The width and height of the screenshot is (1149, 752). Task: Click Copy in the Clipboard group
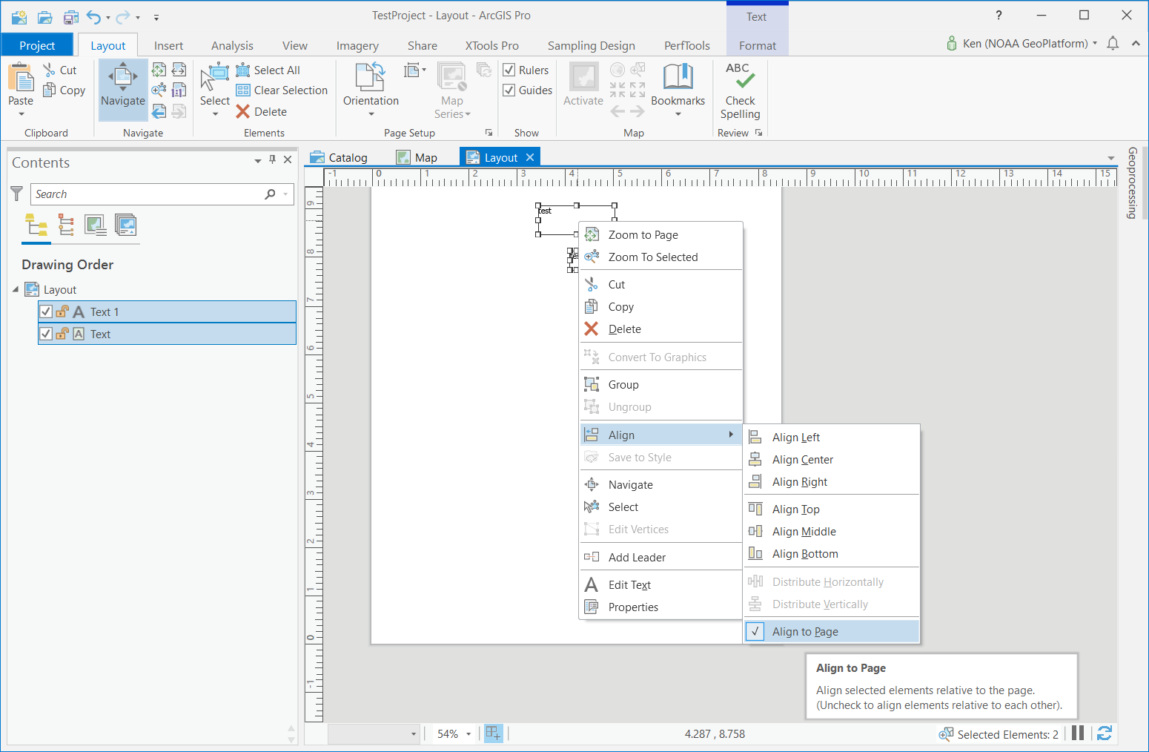point(64,90)
